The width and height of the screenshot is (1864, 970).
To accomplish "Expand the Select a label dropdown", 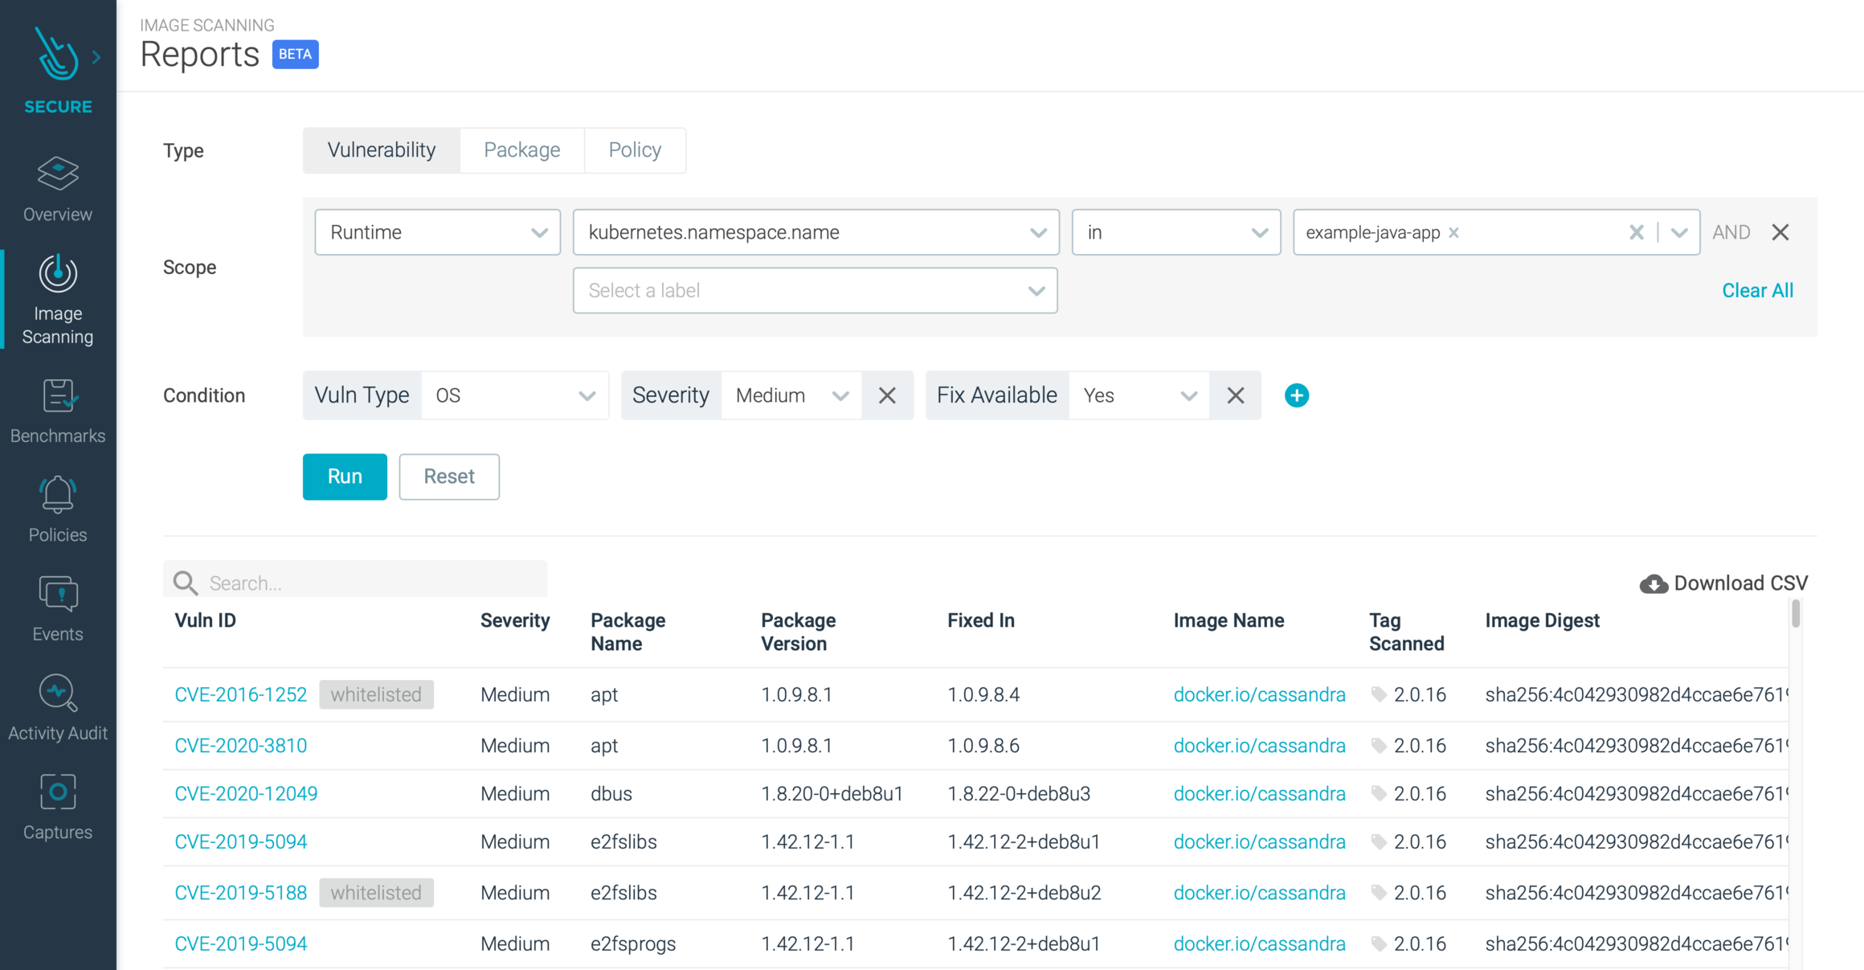I will 815,290.
